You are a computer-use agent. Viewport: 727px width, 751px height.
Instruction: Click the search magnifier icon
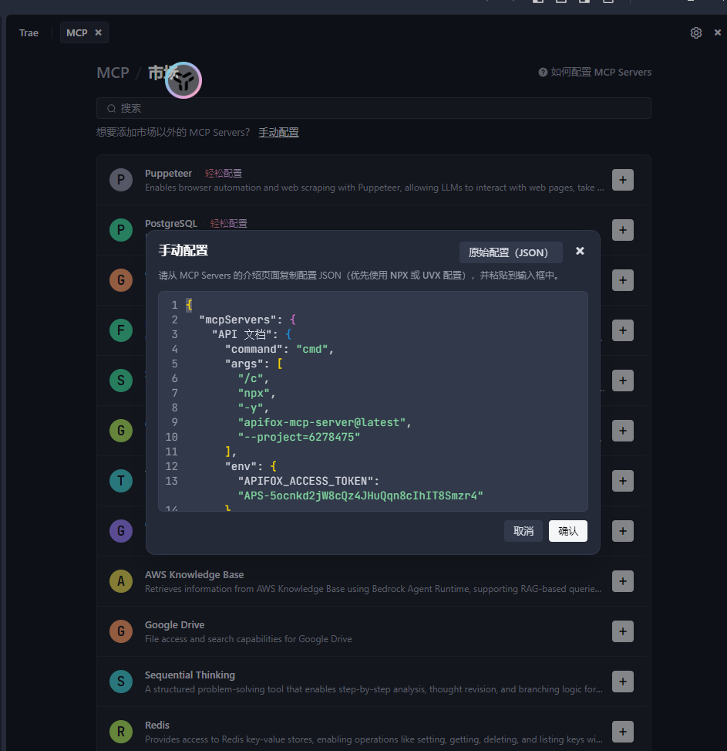(x=112, y=109)
